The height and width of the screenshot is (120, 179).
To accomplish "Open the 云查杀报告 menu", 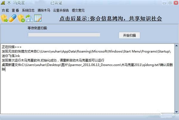I will pyautogui.click(x=61, y=10).
